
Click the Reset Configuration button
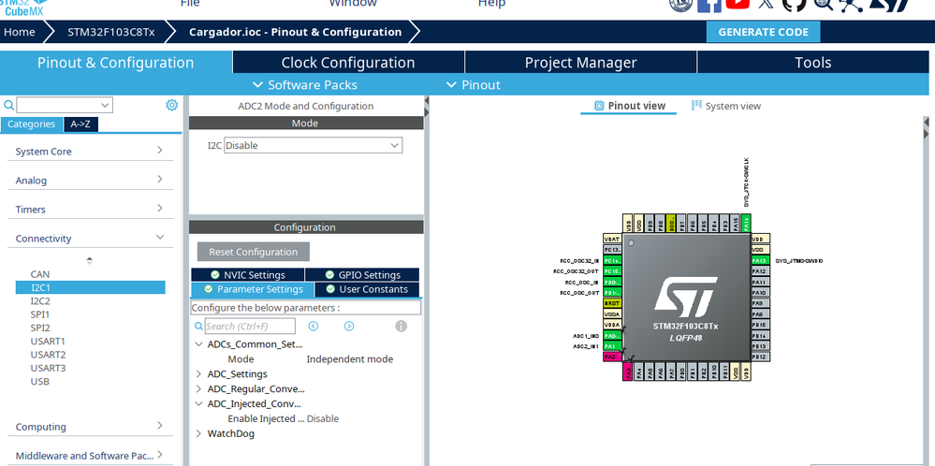click(254, 252)
